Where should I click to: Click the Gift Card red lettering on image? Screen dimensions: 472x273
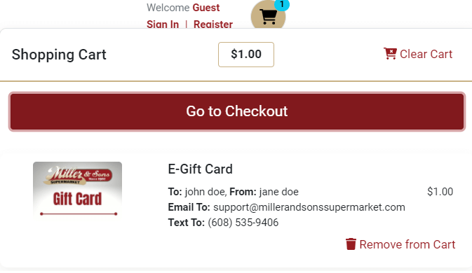pyautogui.click(x=77, y=199)
